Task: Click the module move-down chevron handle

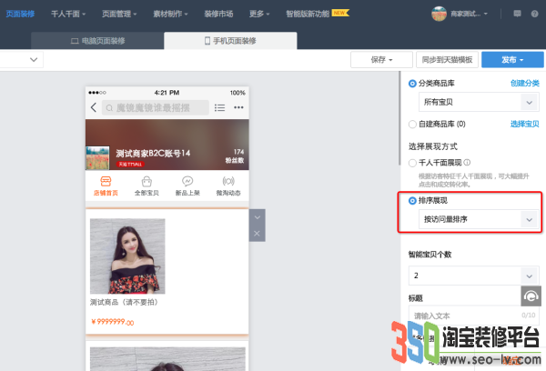Action: pos(257,217)
